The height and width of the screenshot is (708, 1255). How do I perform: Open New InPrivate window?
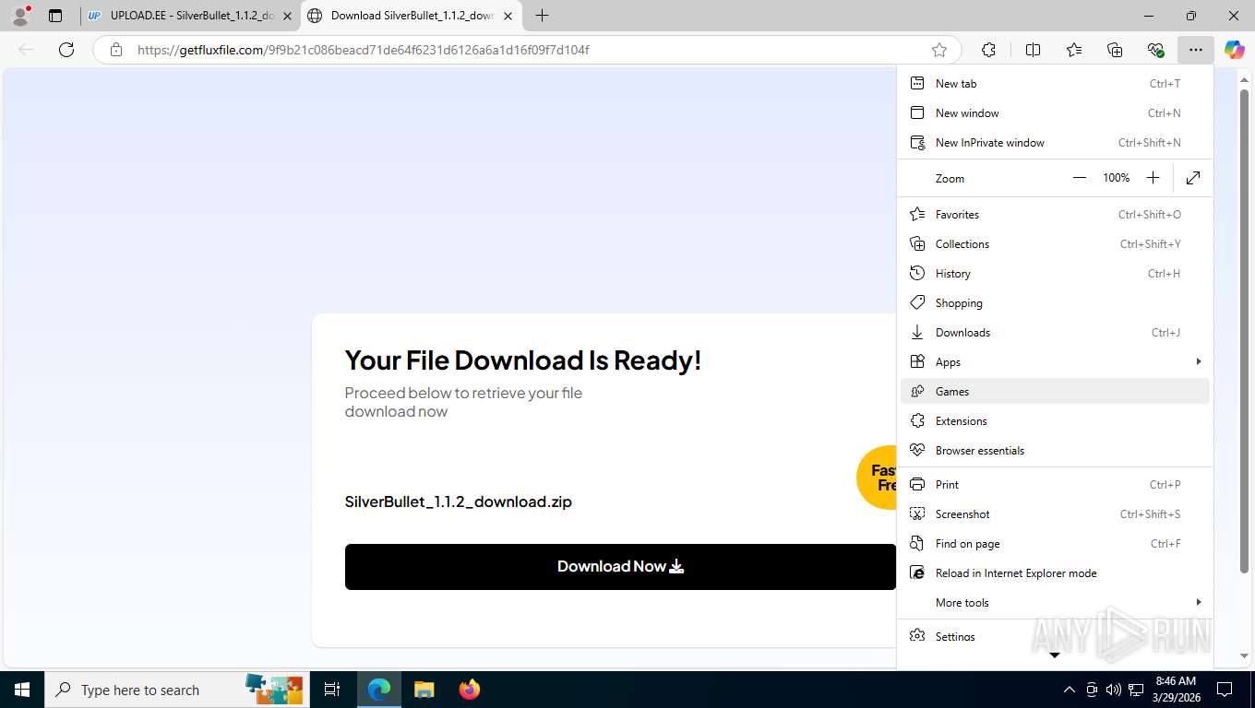coord(1055,142)
